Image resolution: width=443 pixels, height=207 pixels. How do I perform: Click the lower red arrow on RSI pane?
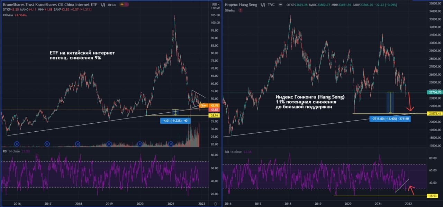coord(411,189)
